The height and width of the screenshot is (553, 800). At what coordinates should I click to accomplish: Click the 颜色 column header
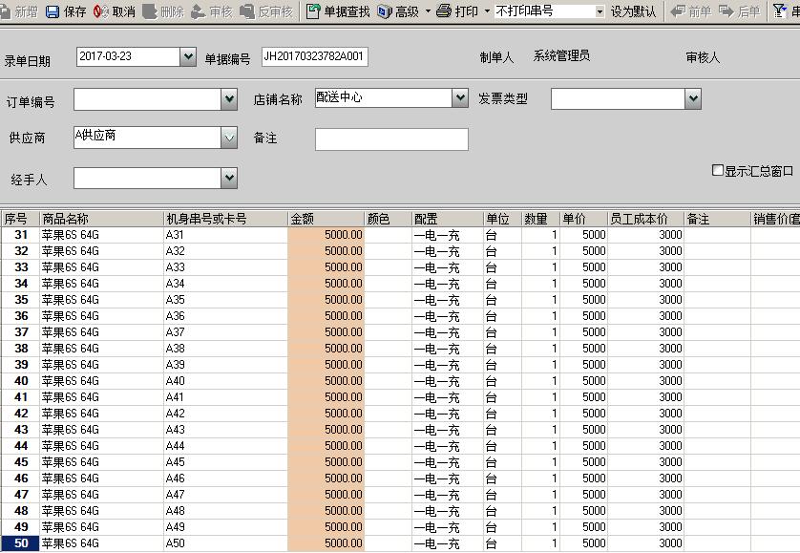click(x=389, y=219)
